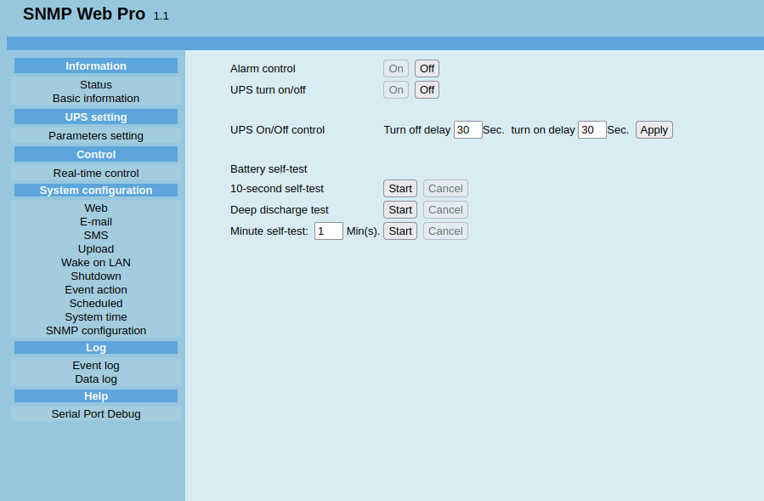Screen dimensions: 764x501
Task: Focus the Turn off delay field
Action: coord(467,130)
